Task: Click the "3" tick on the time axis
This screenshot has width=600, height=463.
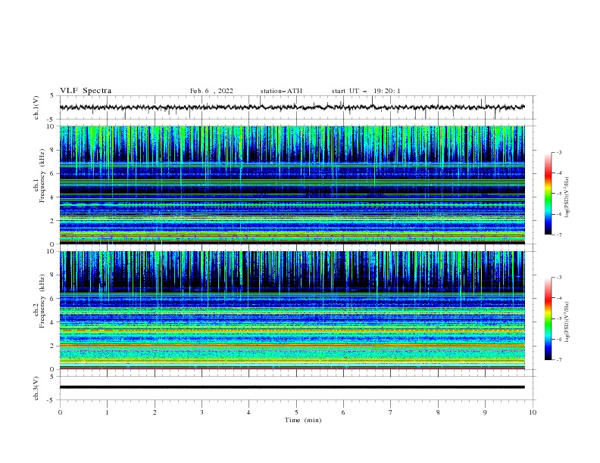Action: (202, 412)
